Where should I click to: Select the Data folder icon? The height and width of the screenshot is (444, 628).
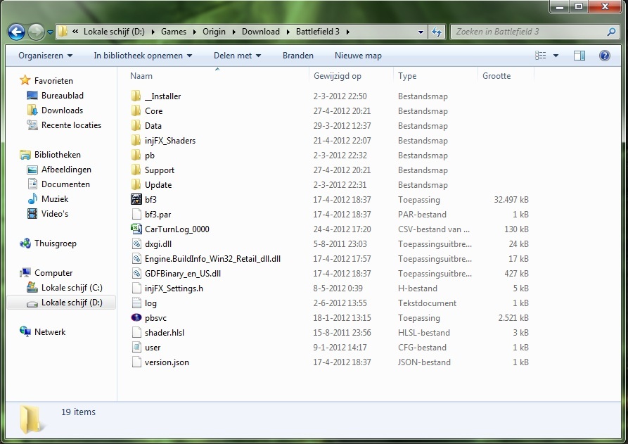click(x=136, y=126)
